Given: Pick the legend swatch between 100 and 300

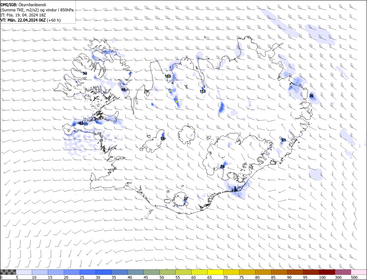Looking at the screenshot, I should tap(327, 272).
